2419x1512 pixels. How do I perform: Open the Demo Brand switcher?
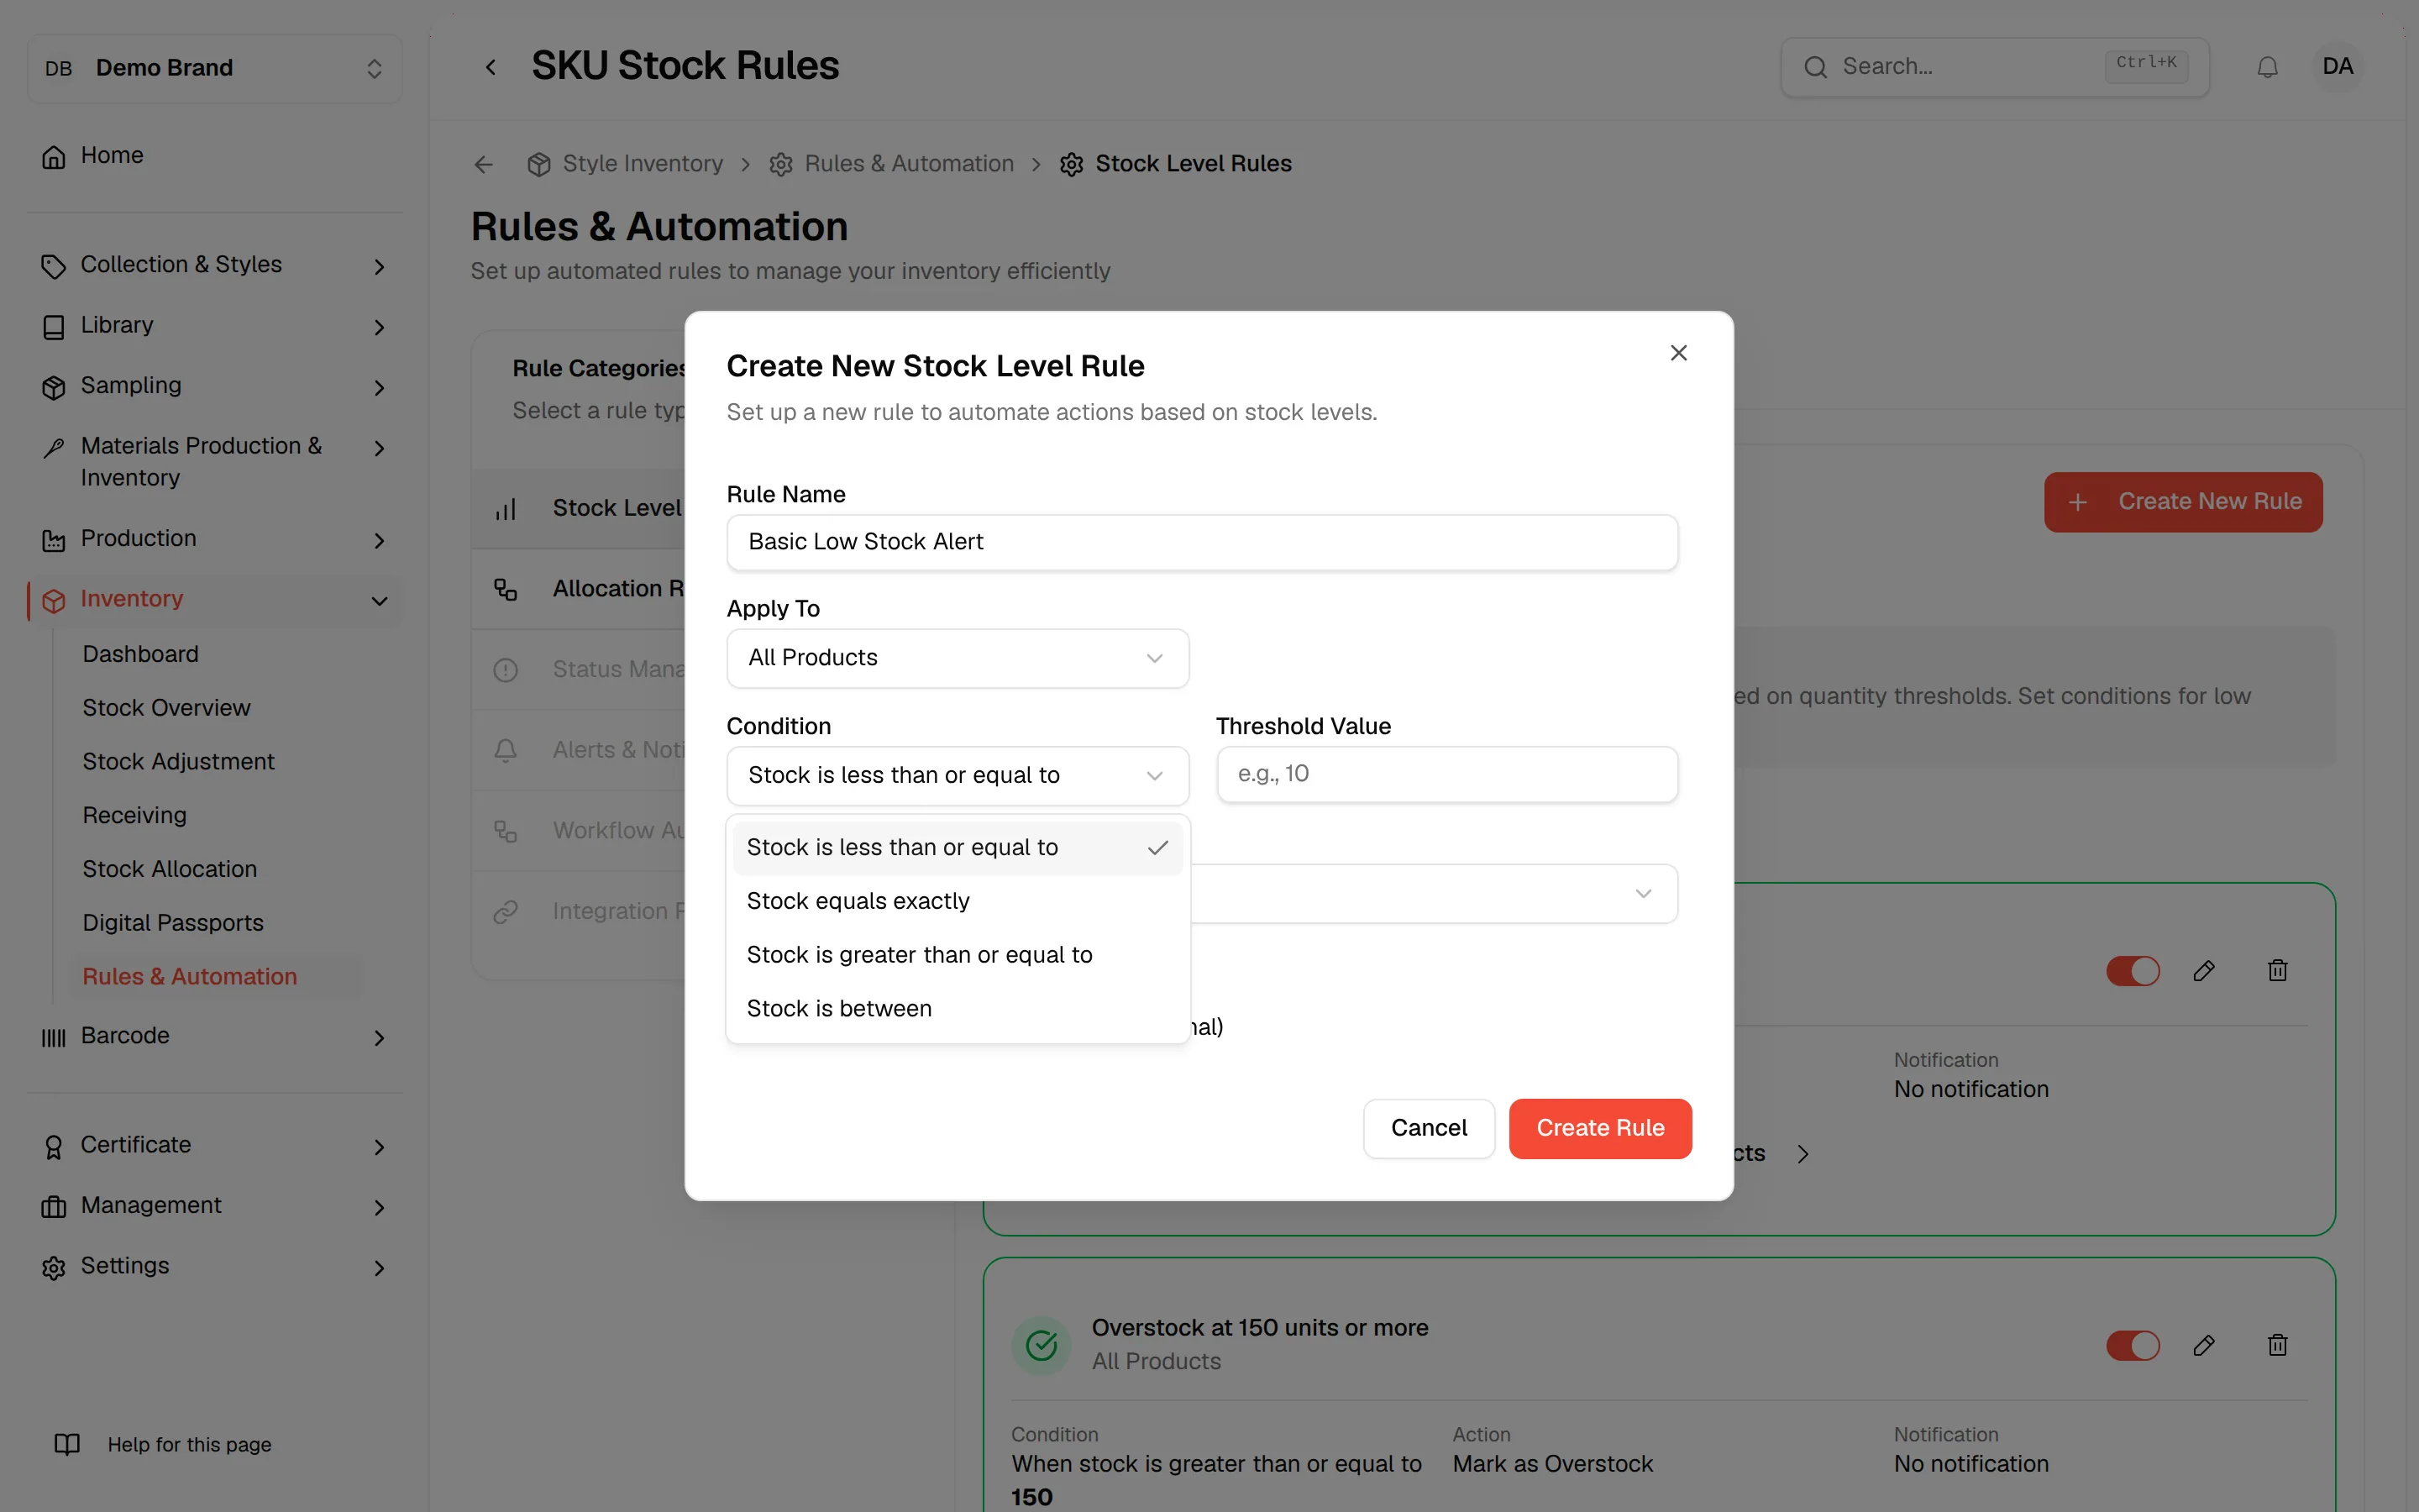(215, 68)
